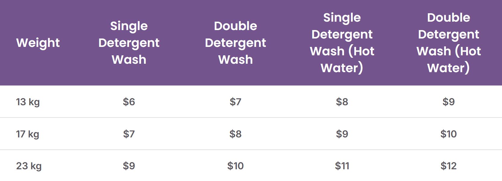Click Single Detergent Wash (Hot Water) header

pyautogui.click(x=342, y=43)
